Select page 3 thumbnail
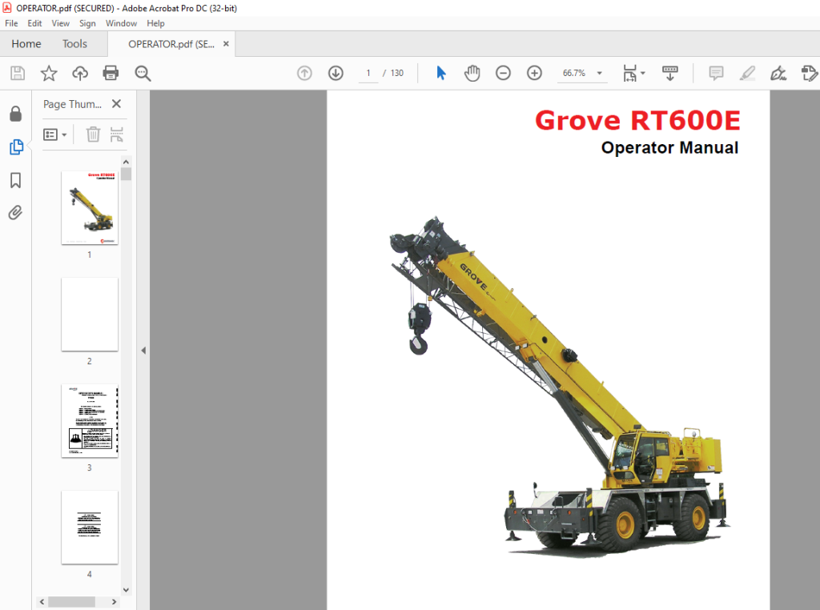This screenshot has height=610, width=820. pyautogui.click(x=90, y=421)
